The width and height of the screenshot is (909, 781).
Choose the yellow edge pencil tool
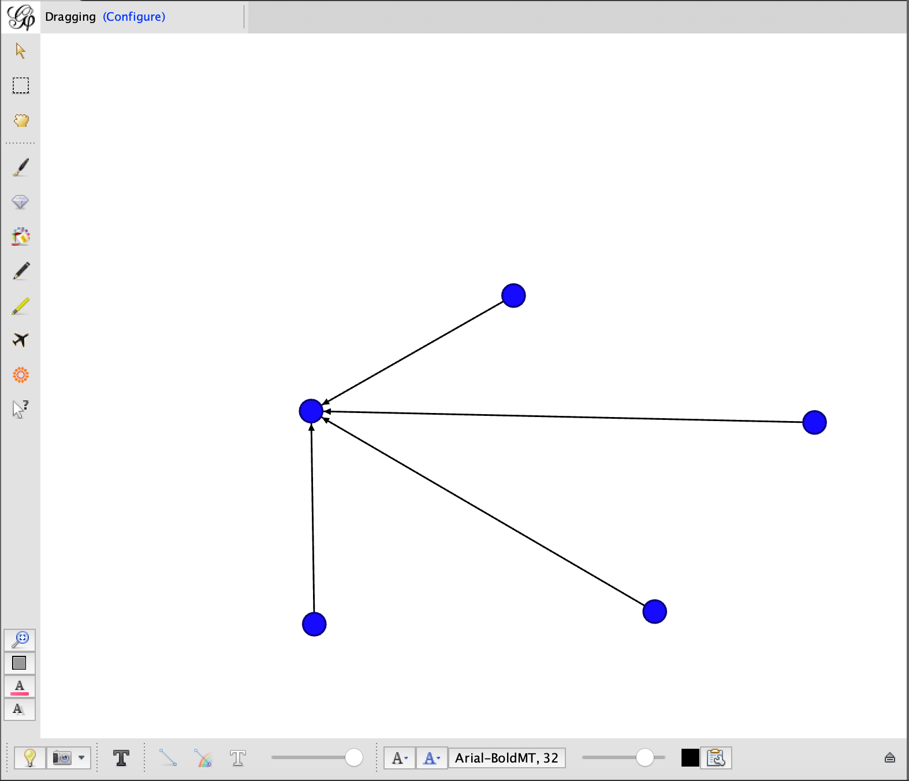tap(20, 306)
